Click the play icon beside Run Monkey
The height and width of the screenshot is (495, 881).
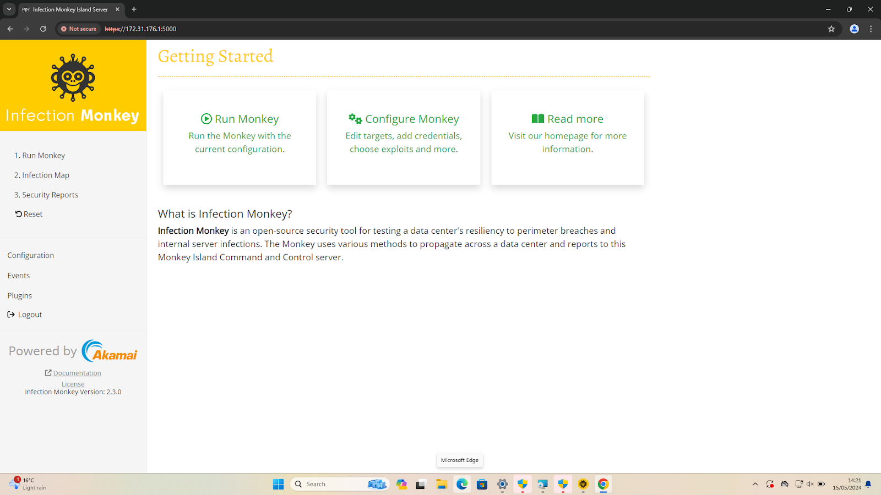tap(206, 119)
